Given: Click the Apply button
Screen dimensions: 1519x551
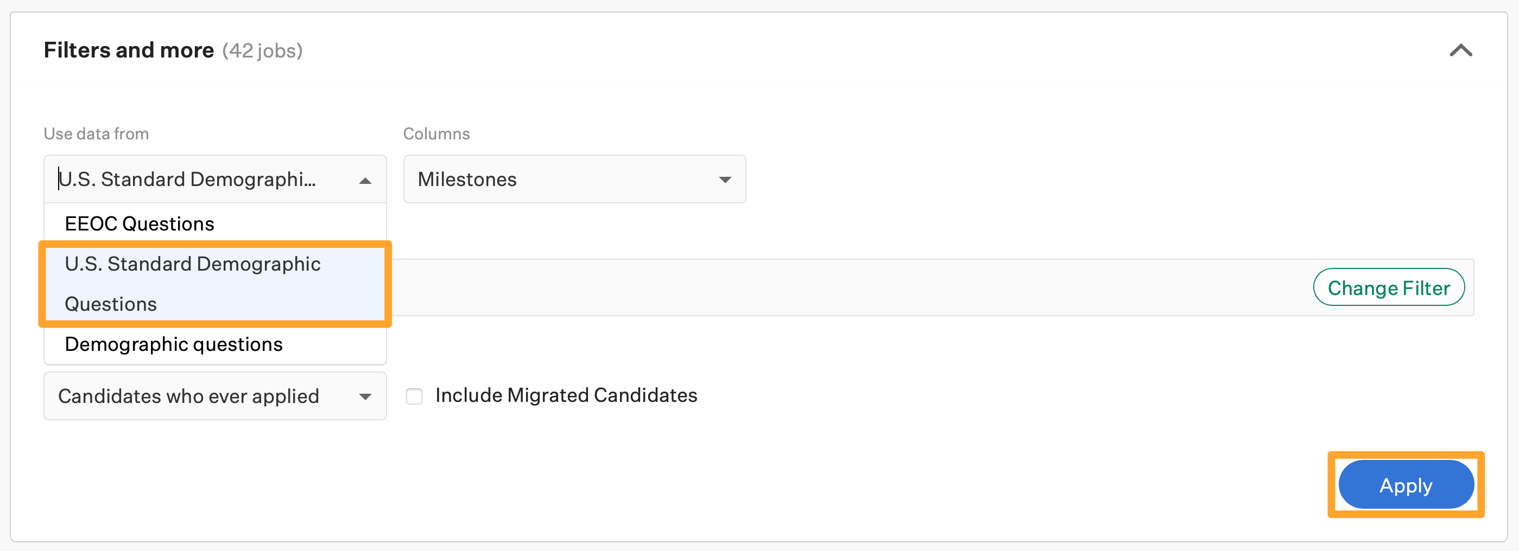Looking at the screenshot, I should 1406,484.
